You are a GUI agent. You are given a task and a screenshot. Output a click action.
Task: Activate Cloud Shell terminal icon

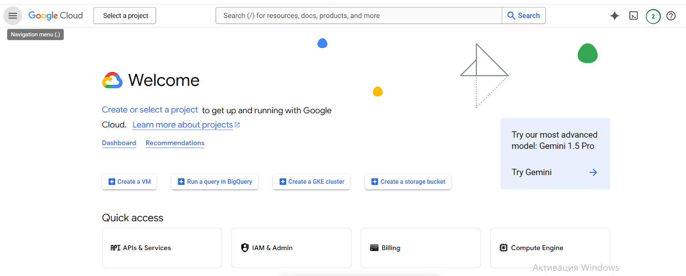pos(634,16)
